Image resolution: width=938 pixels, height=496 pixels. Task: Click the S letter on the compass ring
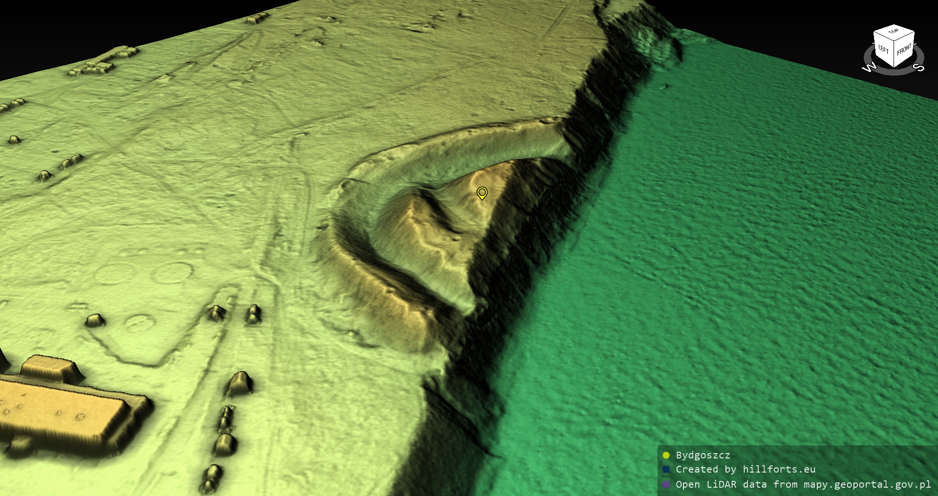tap(918, 68)
